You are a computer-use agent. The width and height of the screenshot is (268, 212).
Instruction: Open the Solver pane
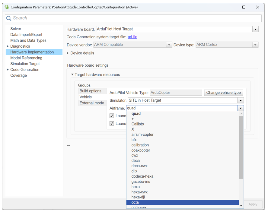click(x=16, y=29)
